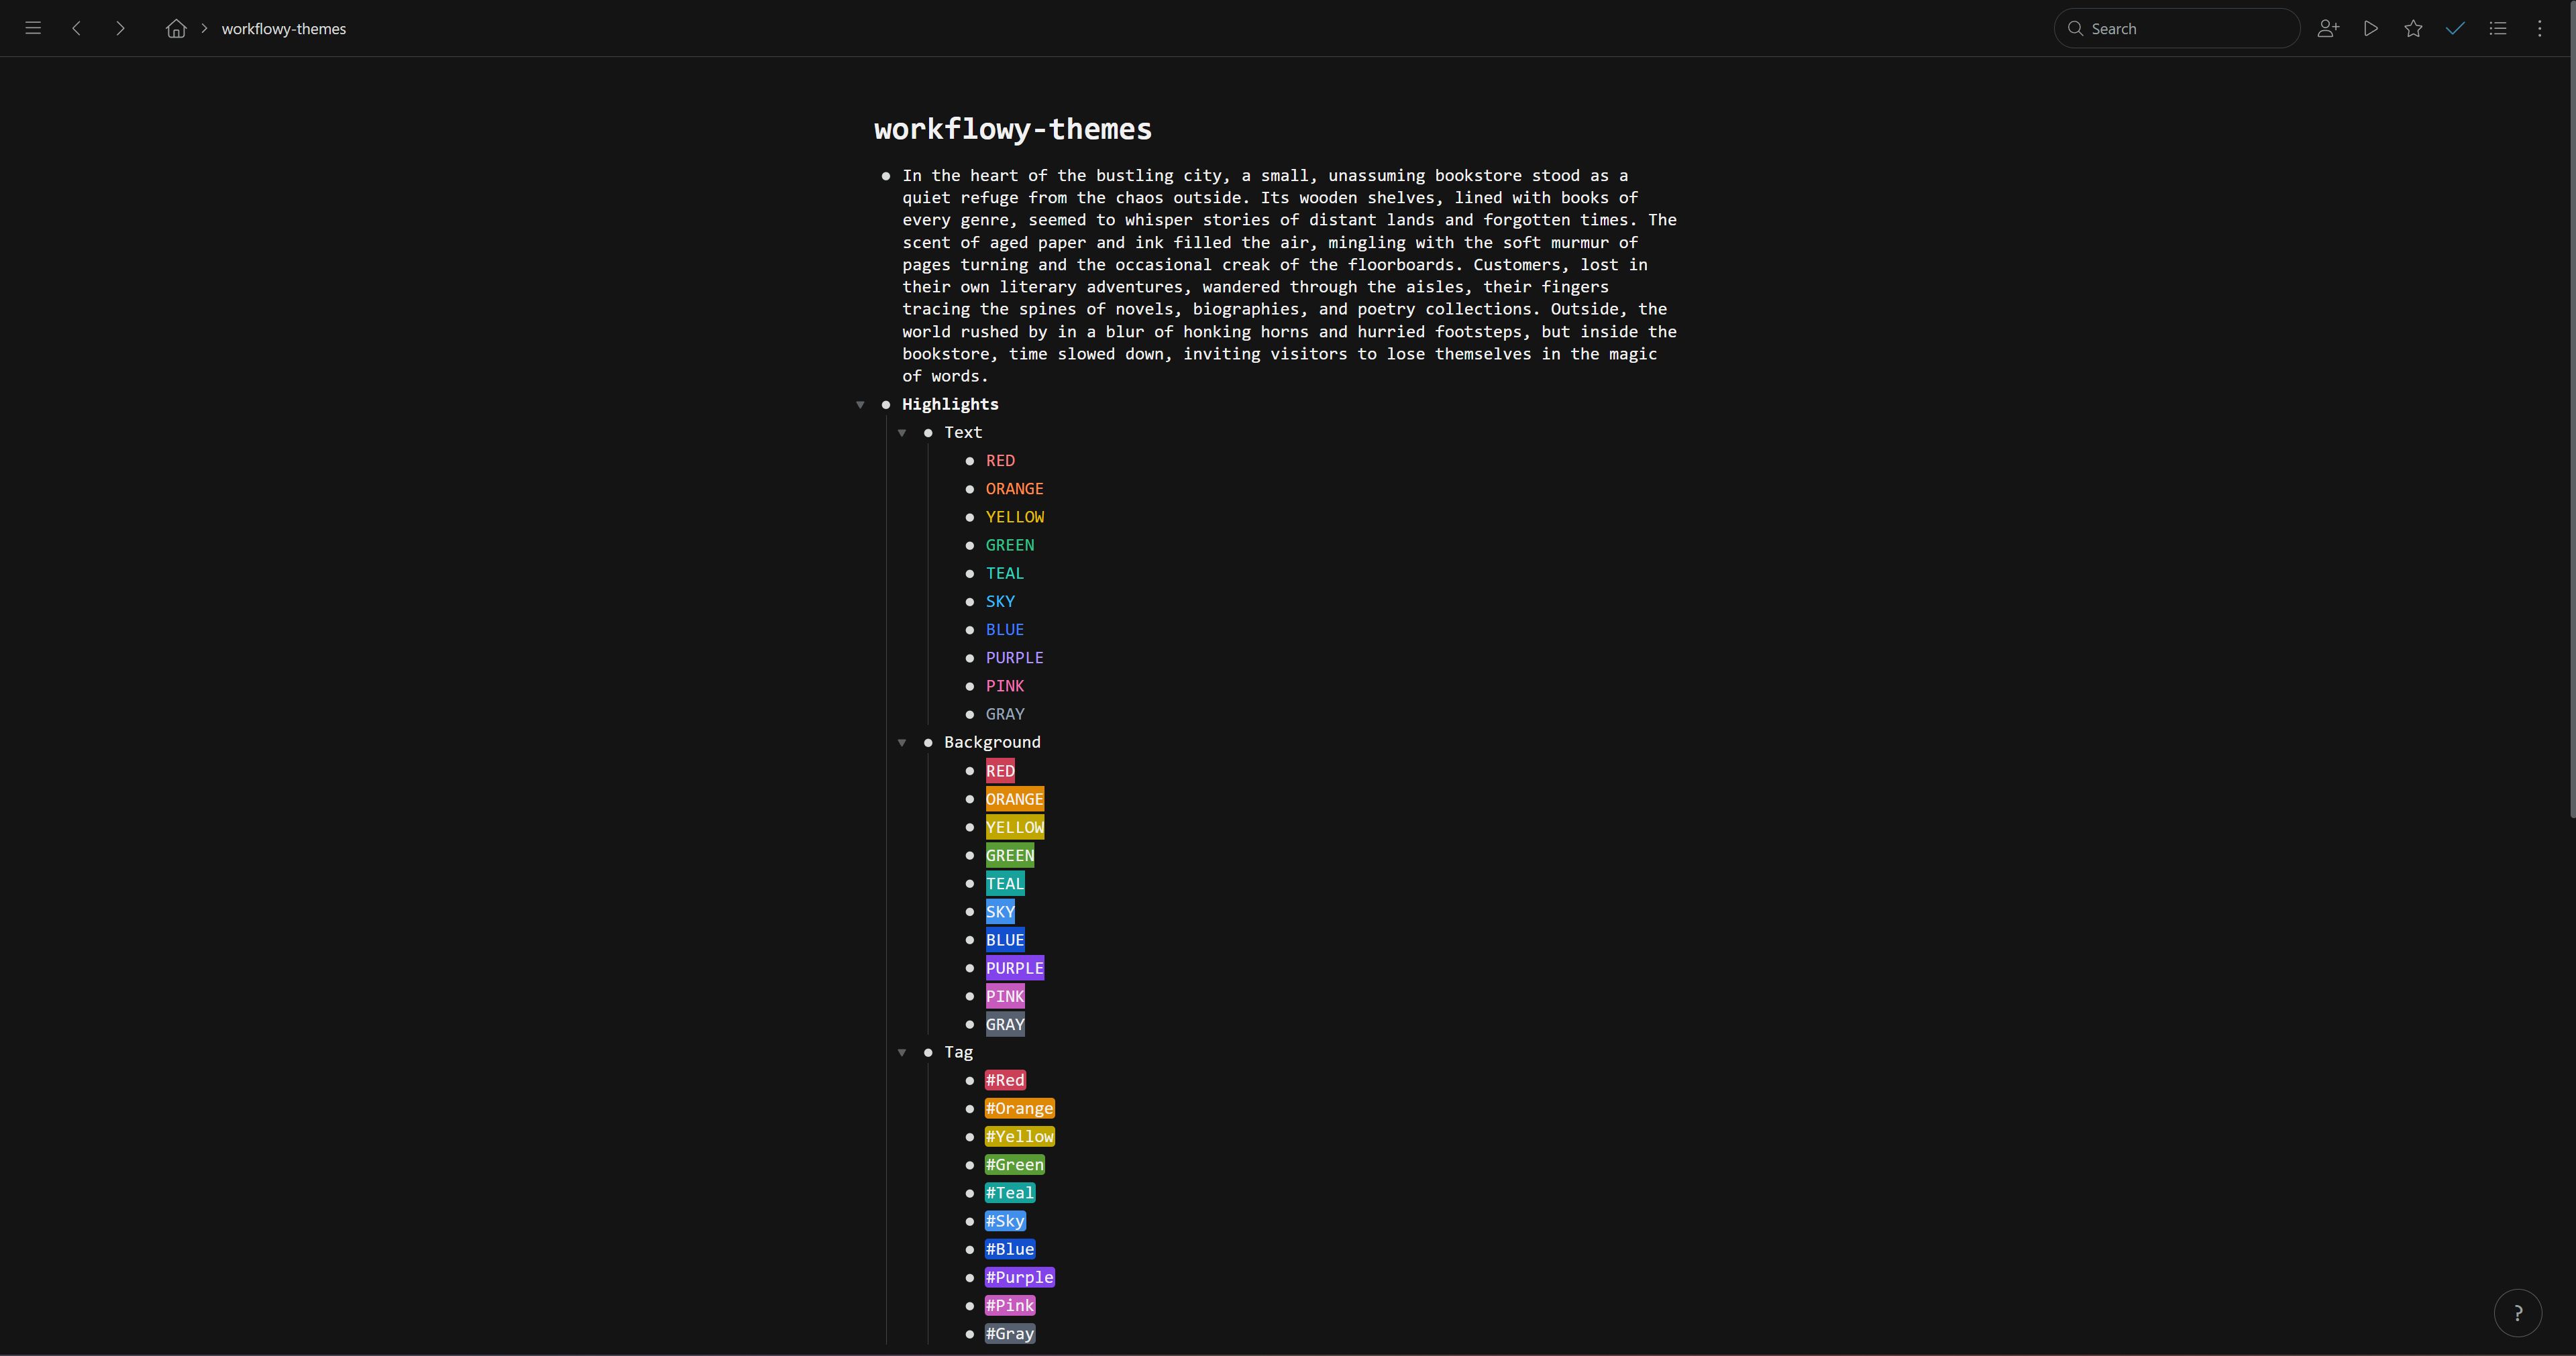Click the green background highlight GREEN
Screen dimensions: 2576x1356
[x=1010, y=855]
